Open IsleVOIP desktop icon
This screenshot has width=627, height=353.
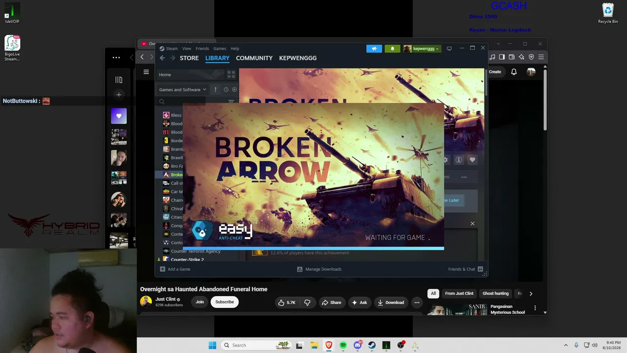(12, 13)
